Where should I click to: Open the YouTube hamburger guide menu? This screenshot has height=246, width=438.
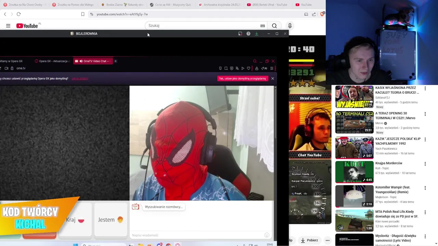pos(8,26)
